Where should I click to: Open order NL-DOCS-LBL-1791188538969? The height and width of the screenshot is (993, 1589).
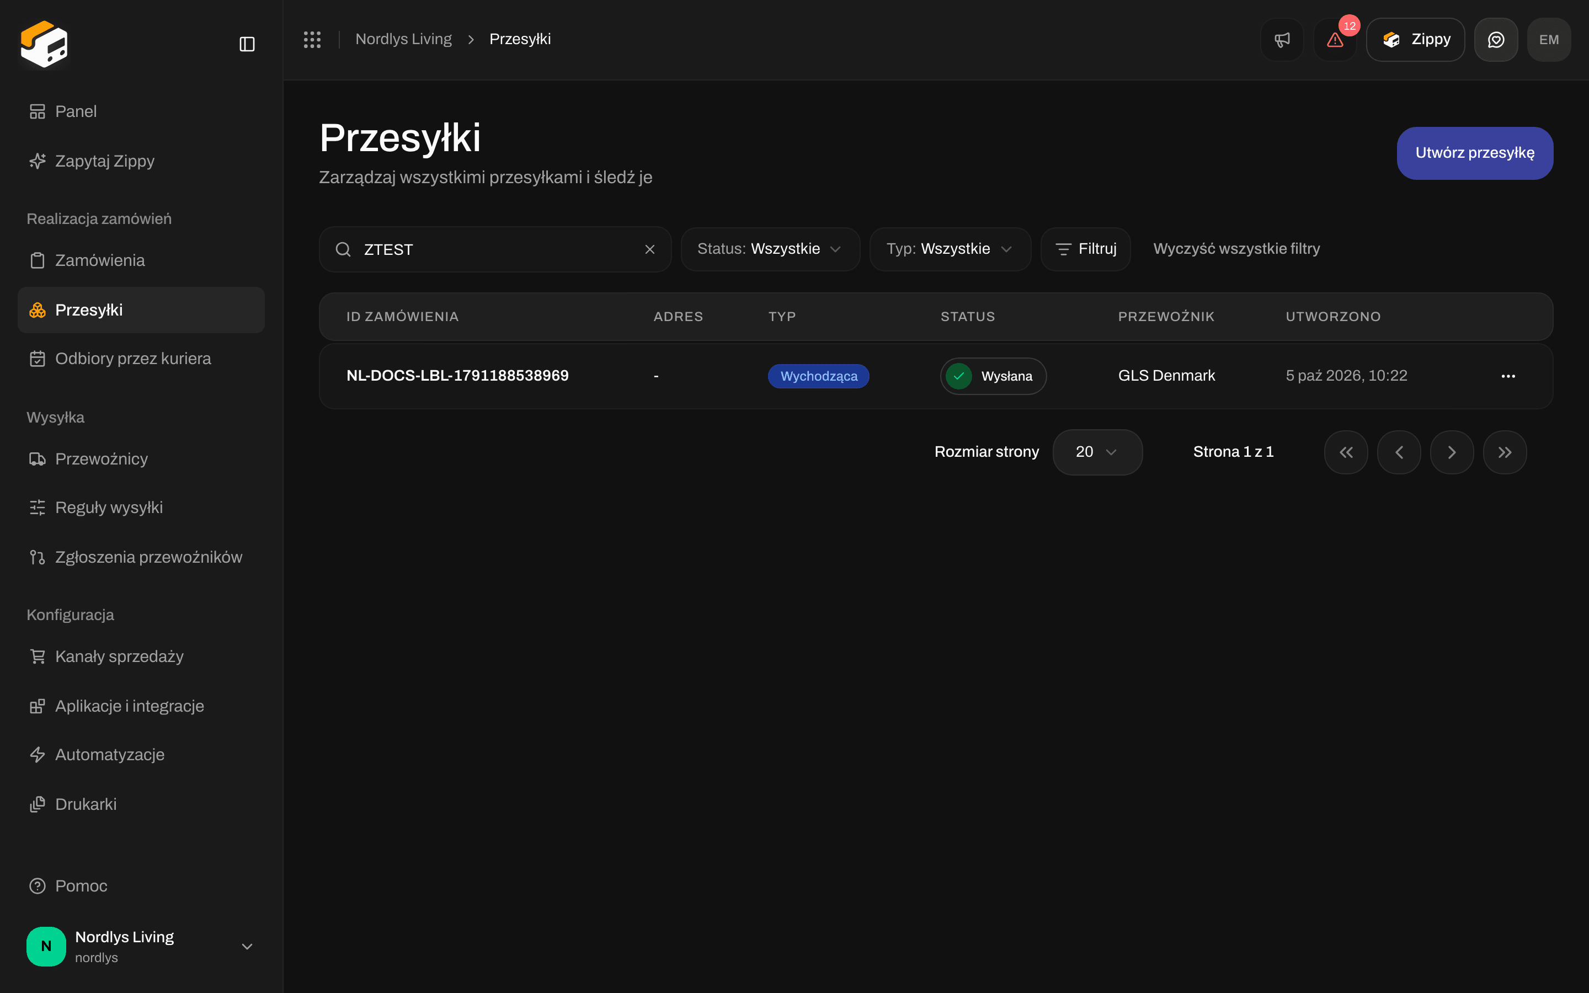tap(457, 376)
